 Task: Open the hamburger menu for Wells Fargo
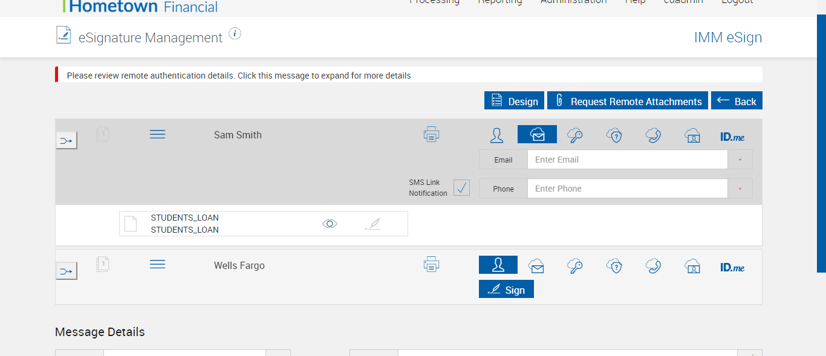coord(157,264)
